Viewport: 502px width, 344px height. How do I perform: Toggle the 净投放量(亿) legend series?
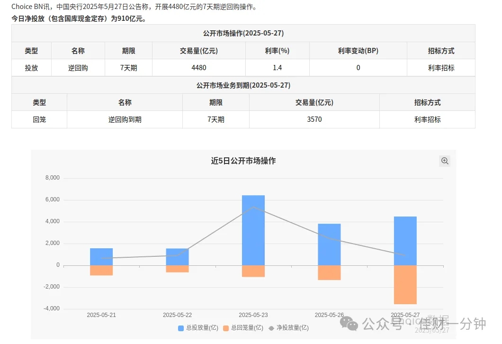point(288,328)
